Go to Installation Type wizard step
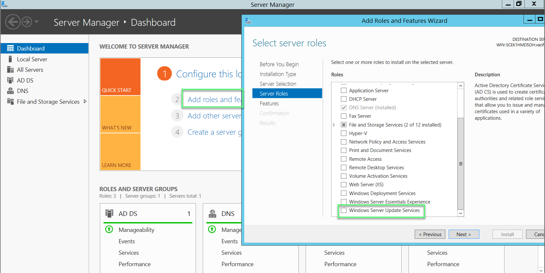The image size is (545, 273). pyautogui.click(x=278, y=74)
